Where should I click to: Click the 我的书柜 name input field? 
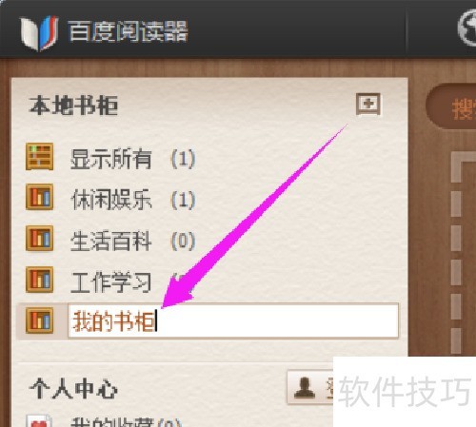point(233,320)
